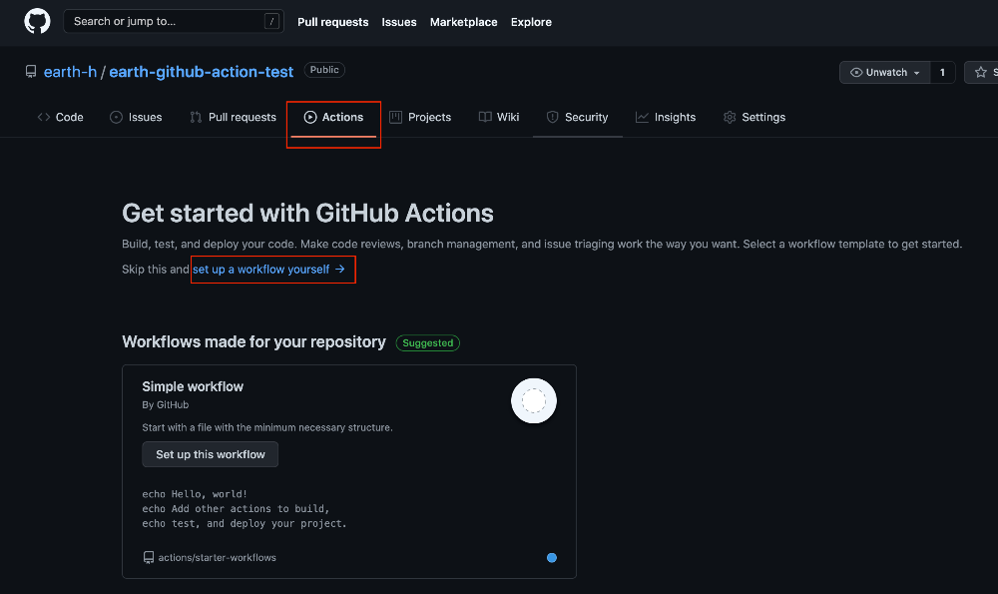Click the GitHub Octocat logo
998x594 pixels.
point(37,21)
